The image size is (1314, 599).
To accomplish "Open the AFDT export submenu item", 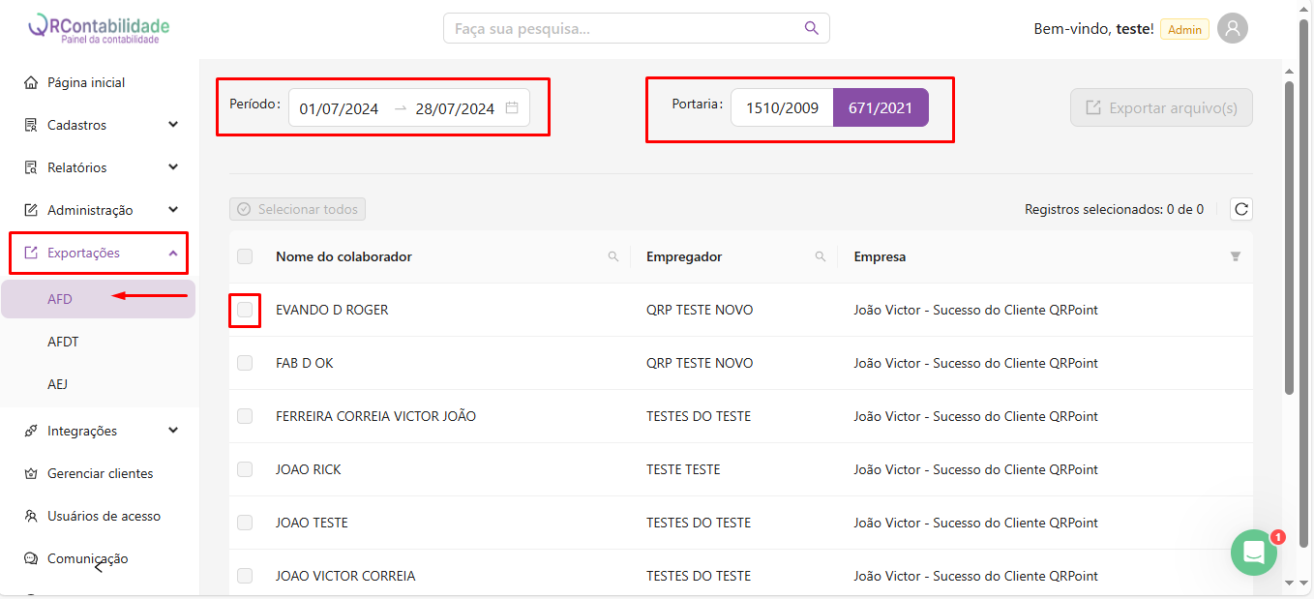I will (63, 342).
